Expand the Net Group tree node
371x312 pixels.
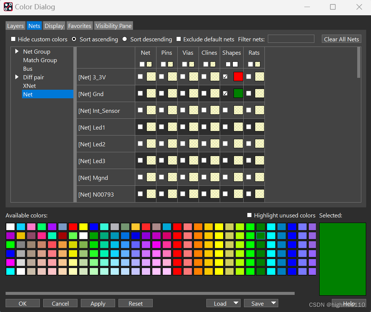pos(17,51)
